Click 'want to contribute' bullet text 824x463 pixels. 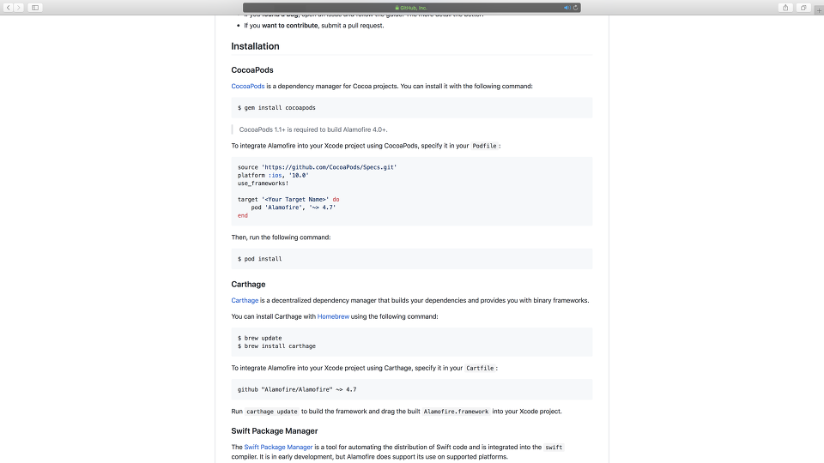290,25
